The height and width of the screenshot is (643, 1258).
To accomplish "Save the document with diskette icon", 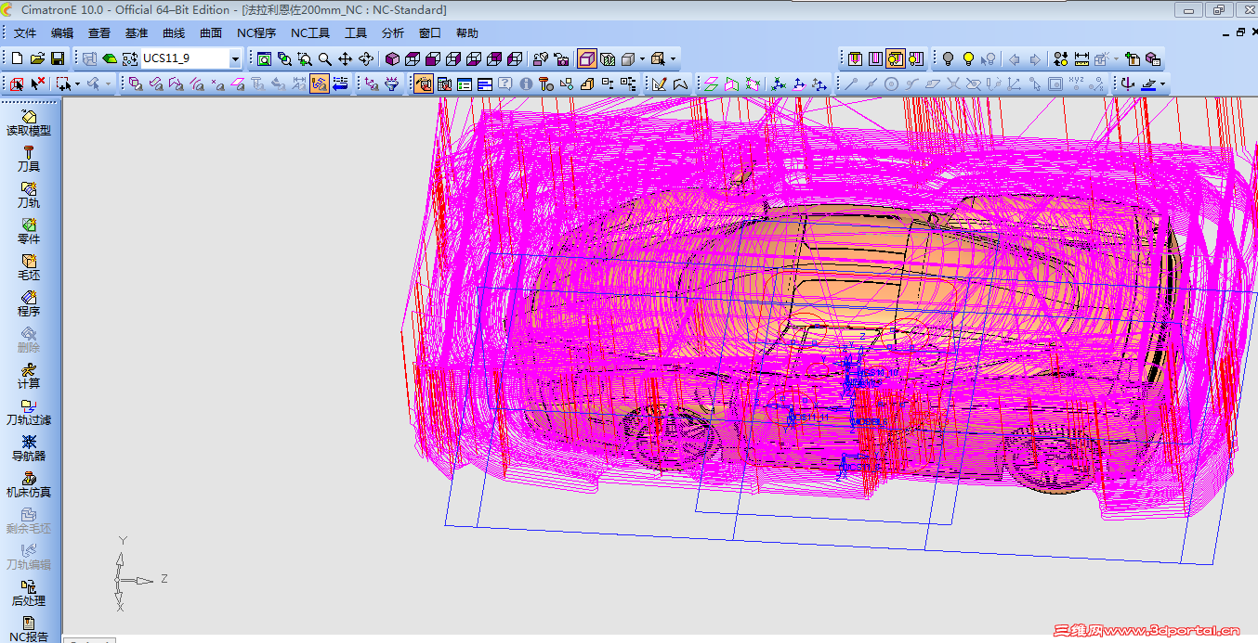I will tap(58, 58).
